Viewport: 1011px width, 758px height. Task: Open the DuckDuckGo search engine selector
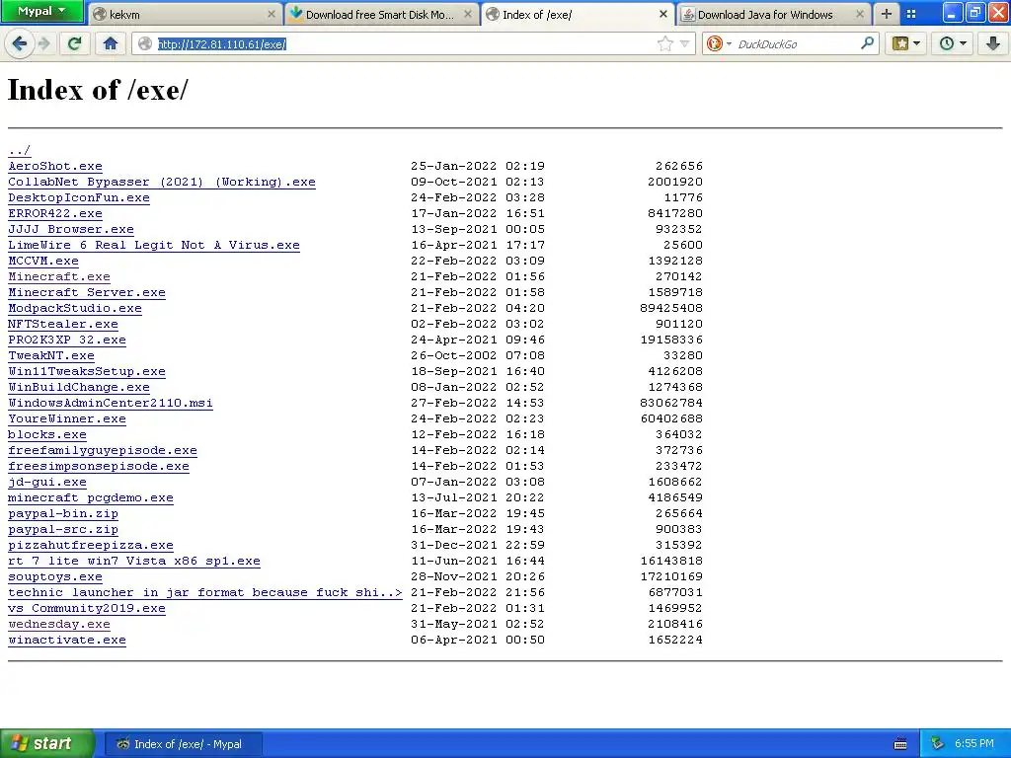pos(719,43)
